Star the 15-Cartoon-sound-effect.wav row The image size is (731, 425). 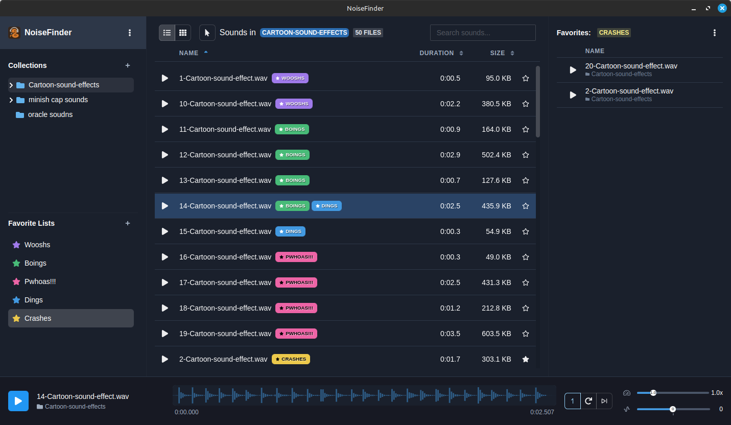click(x=526, y=231)
